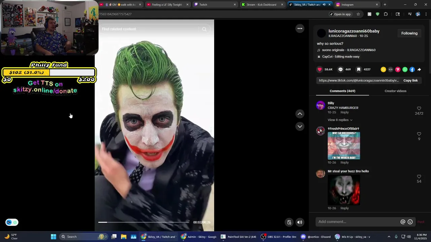Open the joker meme image in FreshPrince comment
Viewport: 431px width, 242px height.
click(x=344, y=146)
